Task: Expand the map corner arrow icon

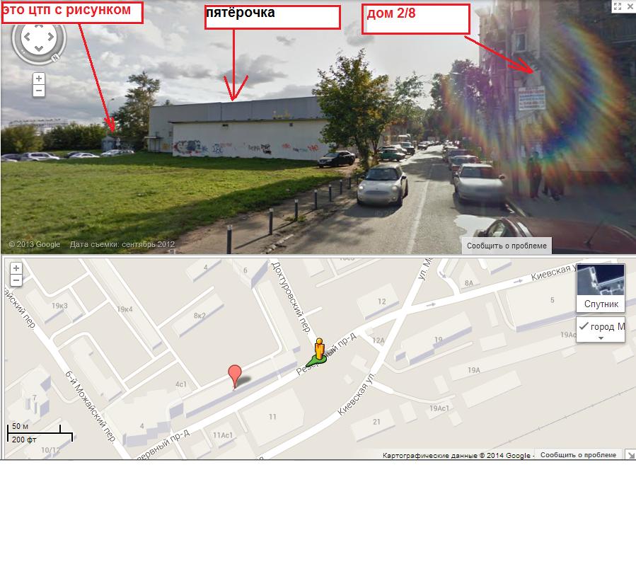Action: click(630, 454)
